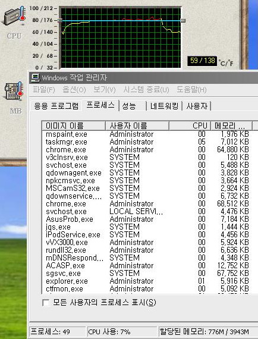Select the ACASP.exe process row
Viewport: 258px width, 339px height.
point(147,265)
